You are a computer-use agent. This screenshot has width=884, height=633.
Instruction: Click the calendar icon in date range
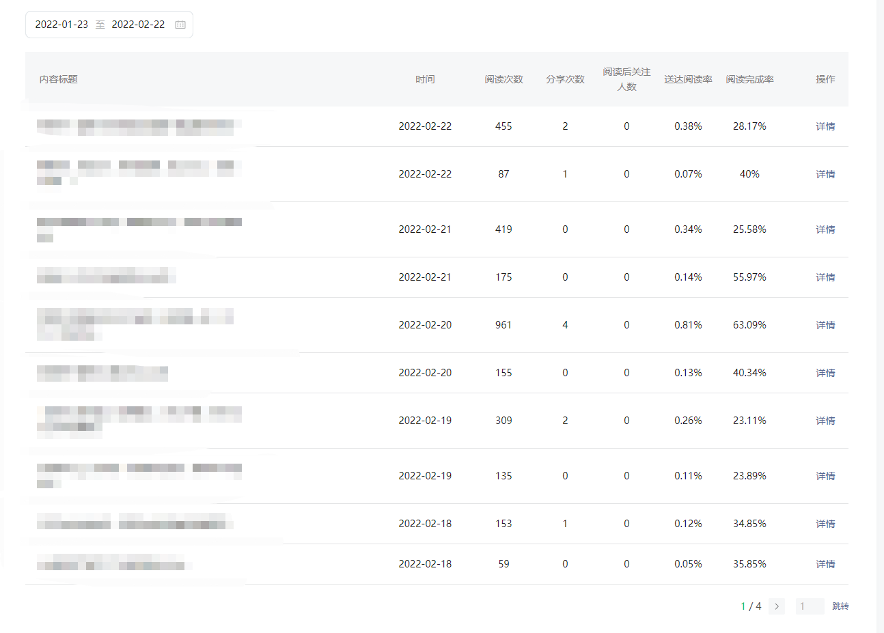click(180, 25)
